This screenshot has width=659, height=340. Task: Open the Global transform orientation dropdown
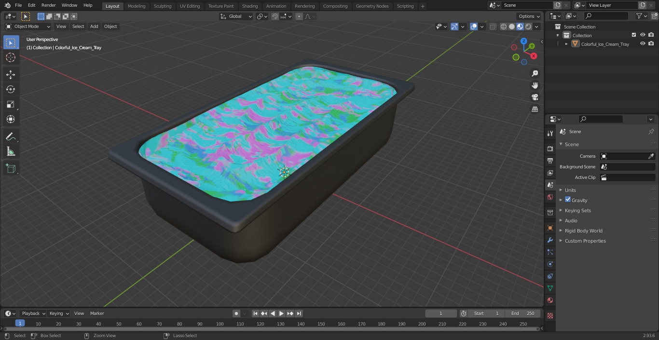[x=236, y=16]
